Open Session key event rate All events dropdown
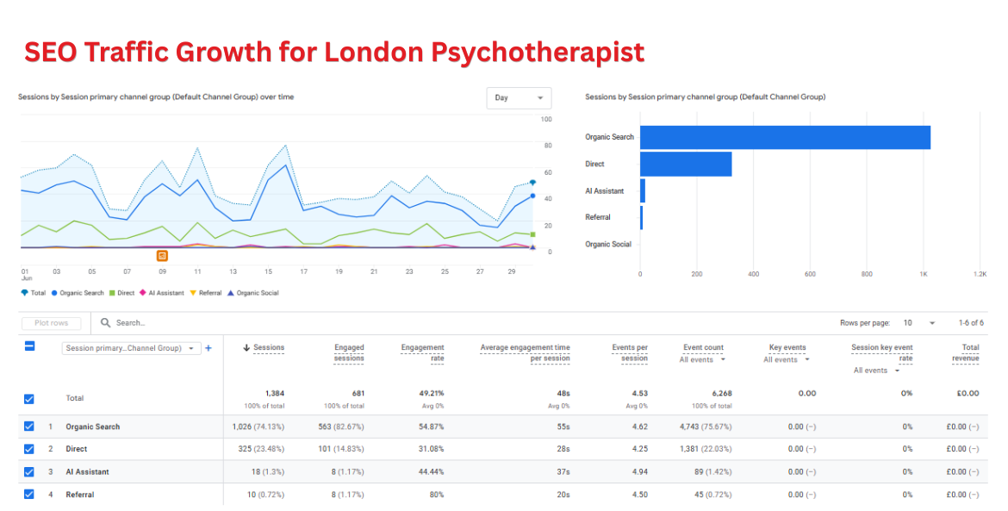This screenshot has width=1008, height=511. click(x=877, y=371)
